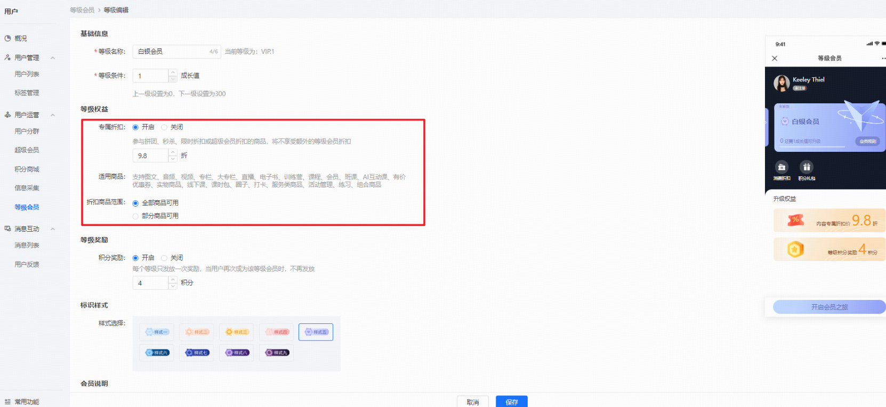Click the 取消 button

point(472,402)
